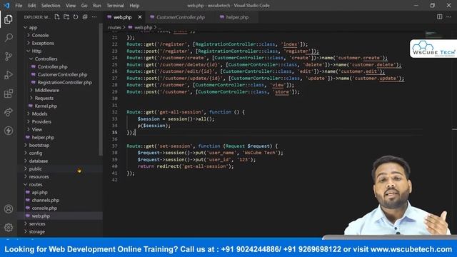Open the lightning bolt icon in activity bar

pyautogui.click(x=9, y=131)
